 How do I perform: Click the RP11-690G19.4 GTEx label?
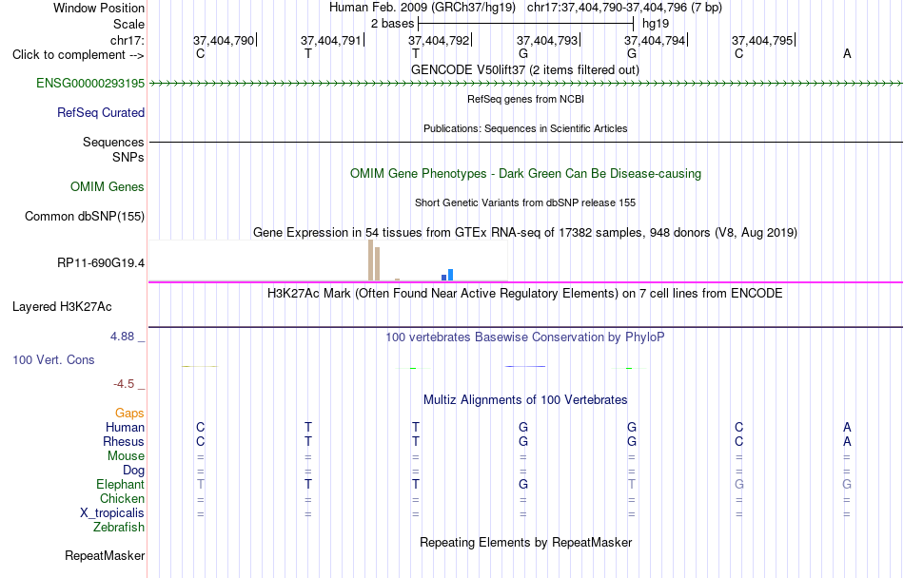pos(101,263)
